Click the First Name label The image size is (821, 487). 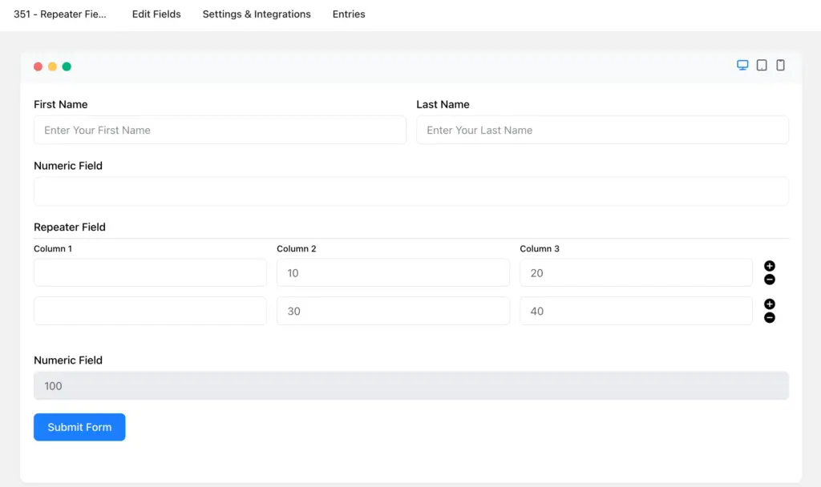(61, 105)
